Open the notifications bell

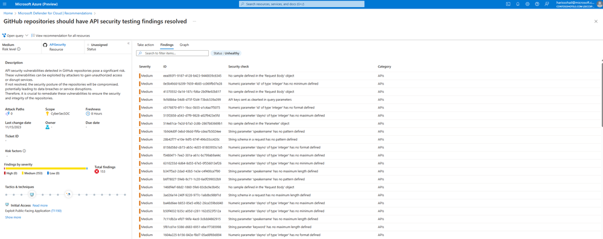click(518, 4)
